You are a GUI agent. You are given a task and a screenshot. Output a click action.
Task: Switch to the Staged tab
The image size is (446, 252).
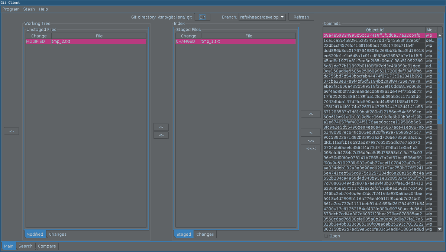click(184, 234)
